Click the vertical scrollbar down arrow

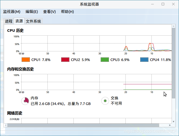click(174, 122)
